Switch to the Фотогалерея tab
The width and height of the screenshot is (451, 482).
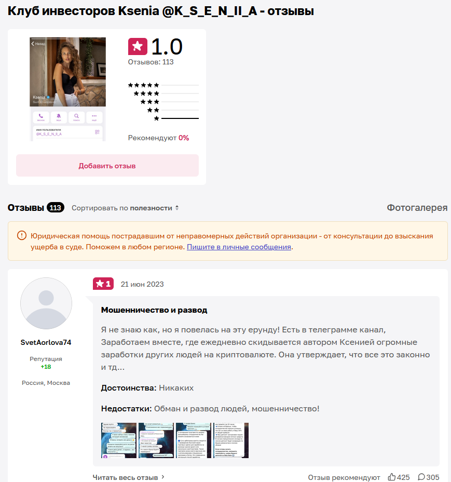pos(417,208)
